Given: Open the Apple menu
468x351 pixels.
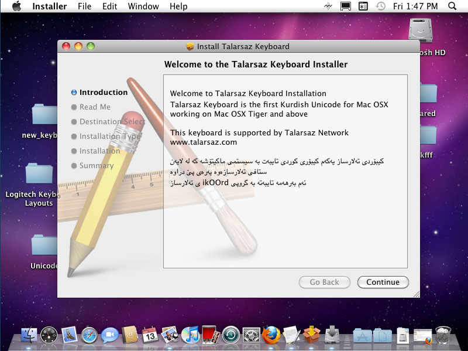Looking at the screenshot, I should 17,6.
